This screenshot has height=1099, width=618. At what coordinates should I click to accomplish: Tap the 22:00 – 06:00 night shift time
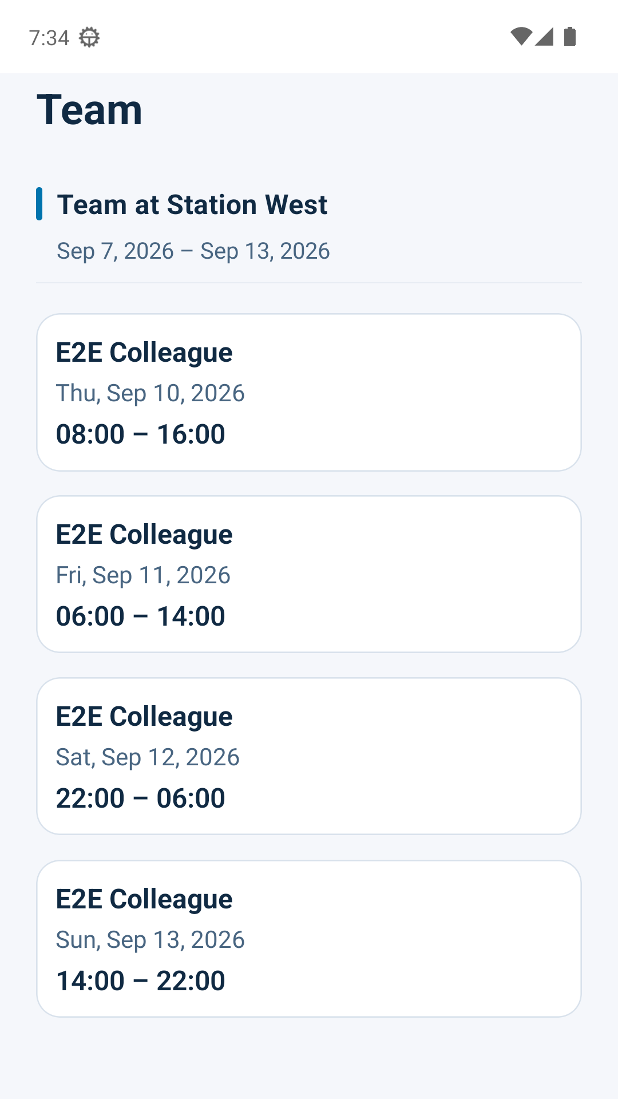click(x=141, y=798)
